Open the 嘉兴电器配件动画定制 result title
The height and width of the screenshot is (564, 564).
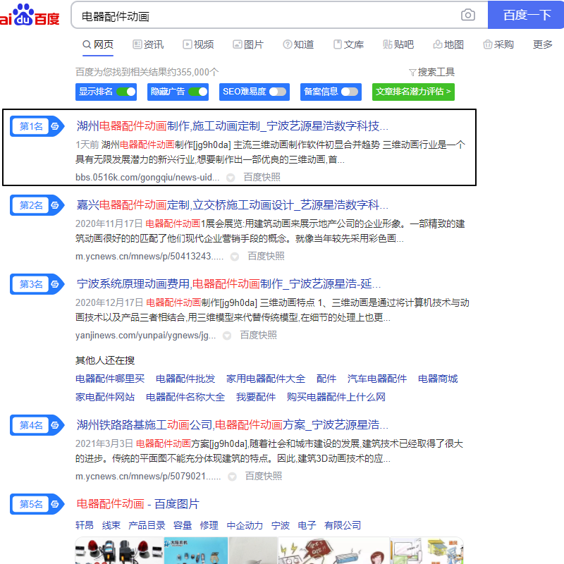pyautogui.click(x=233, y=205)
